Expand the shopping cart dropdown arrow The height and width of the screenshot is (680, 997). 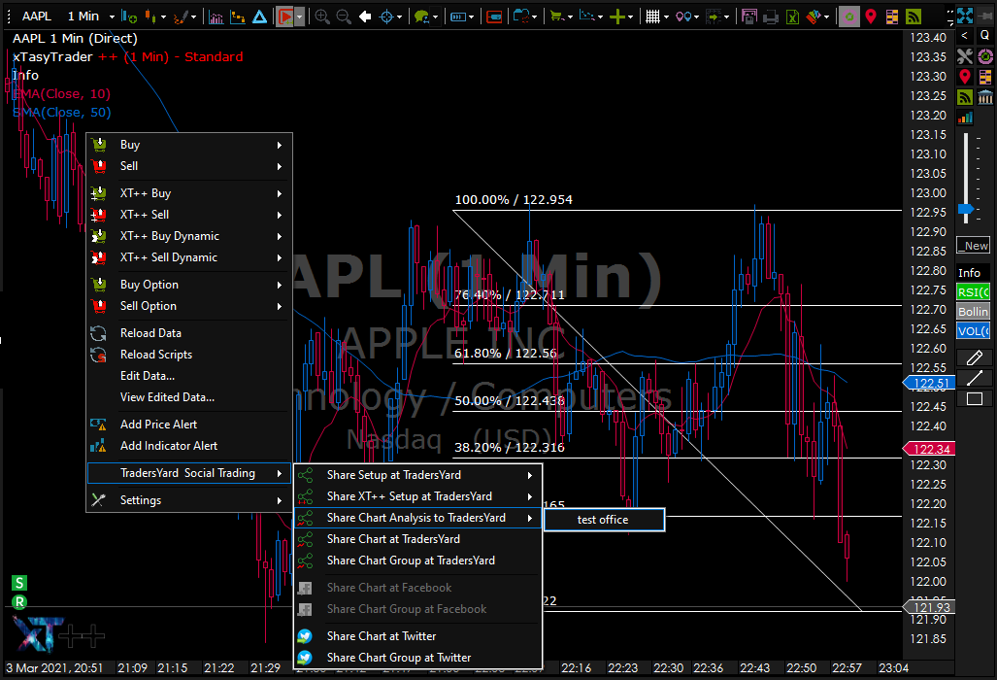(x=570, y=17)
